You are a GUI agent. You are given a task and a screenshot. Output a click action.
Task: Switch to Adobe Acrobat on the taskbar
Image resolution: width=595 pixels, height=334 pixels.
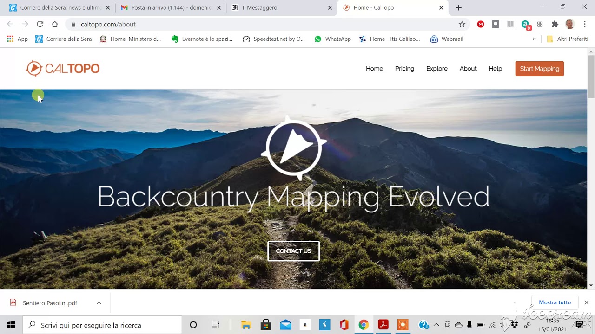[383, 325]
